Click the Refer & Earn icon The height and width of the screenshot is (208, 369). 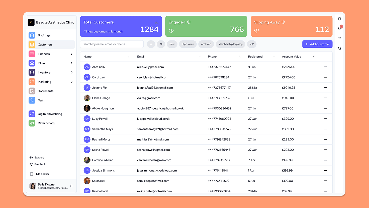click(x=32, y=123)
